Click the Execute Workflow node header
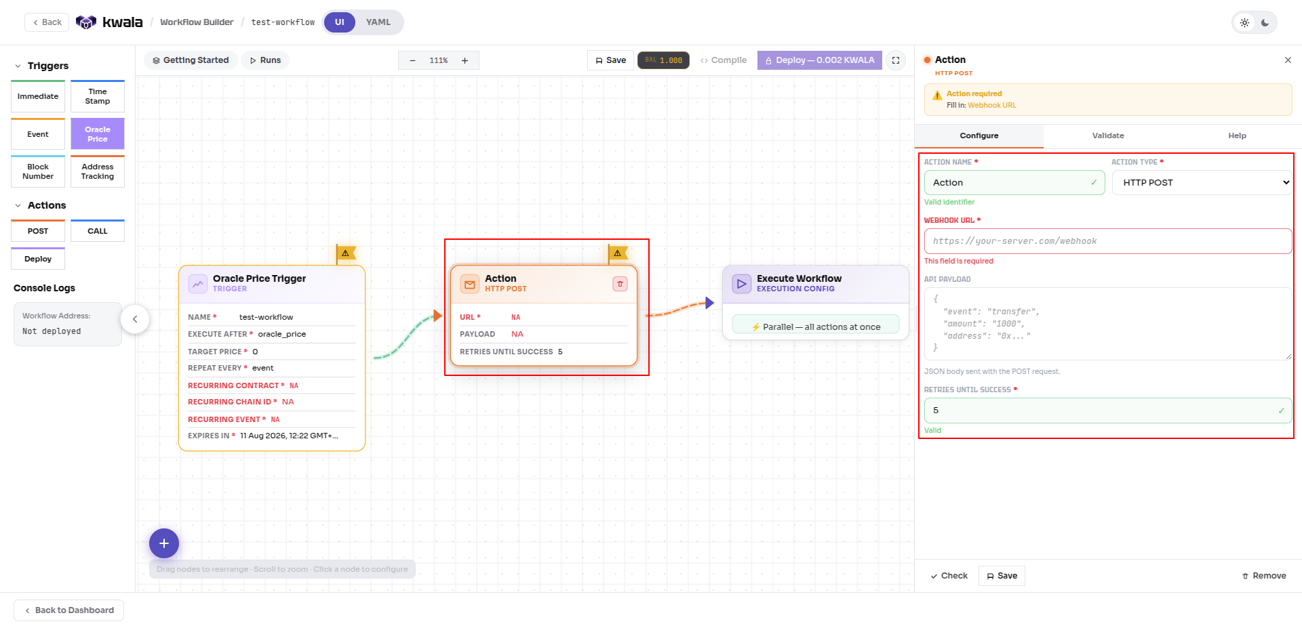Viewport: 1302px width, 628px height. pyautogui.click(x=816, y=284)
